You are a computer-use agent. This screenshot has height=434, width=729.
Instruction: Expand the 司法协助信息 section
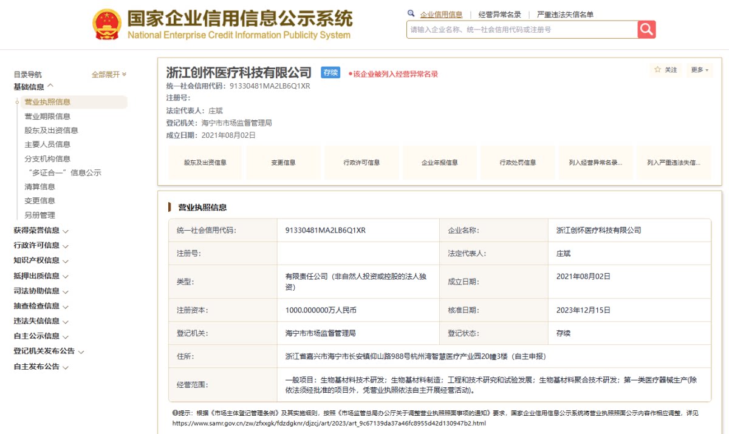tap(41, 291)
